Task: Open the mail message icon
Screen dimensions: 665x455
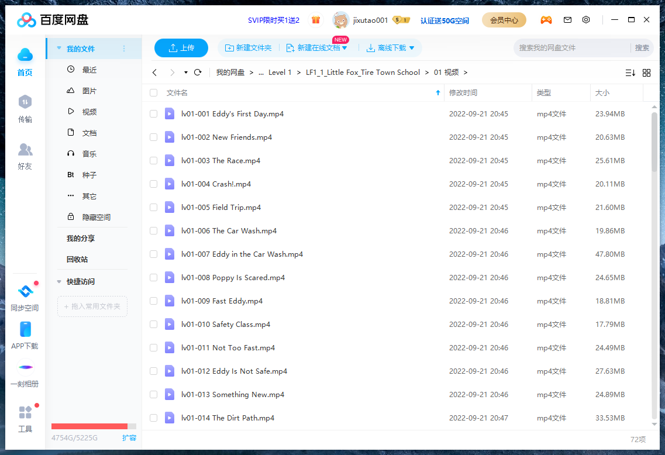Action: click(x=567, y=20)
